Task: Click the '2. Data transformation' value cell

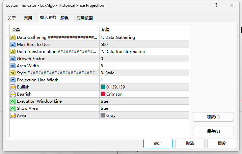Action: [x=144, y=52]
